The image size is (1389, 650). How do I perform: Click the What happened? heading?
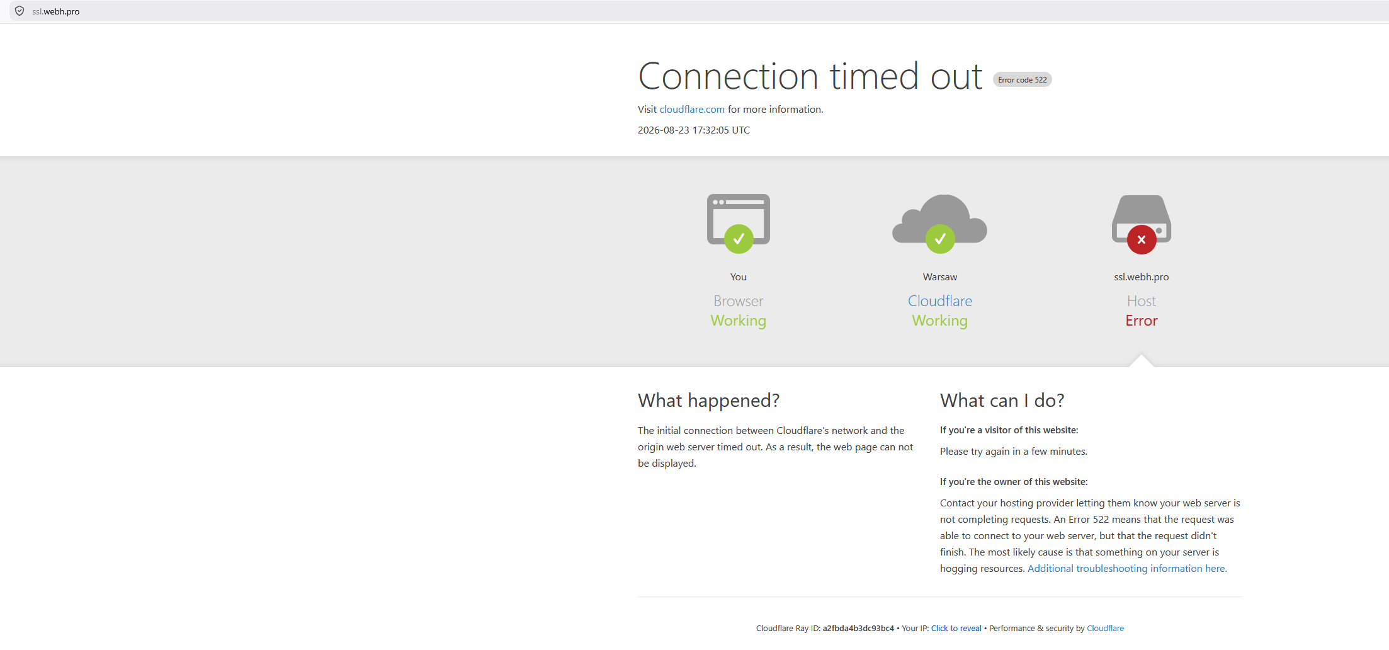coord(709,401)
